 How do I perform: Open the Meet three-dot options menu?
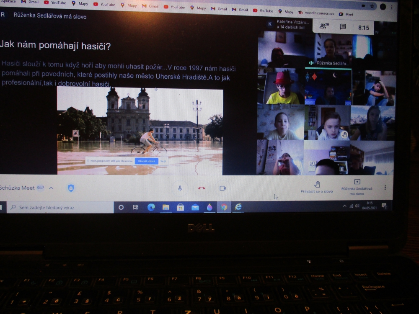[x=385, y=188]
